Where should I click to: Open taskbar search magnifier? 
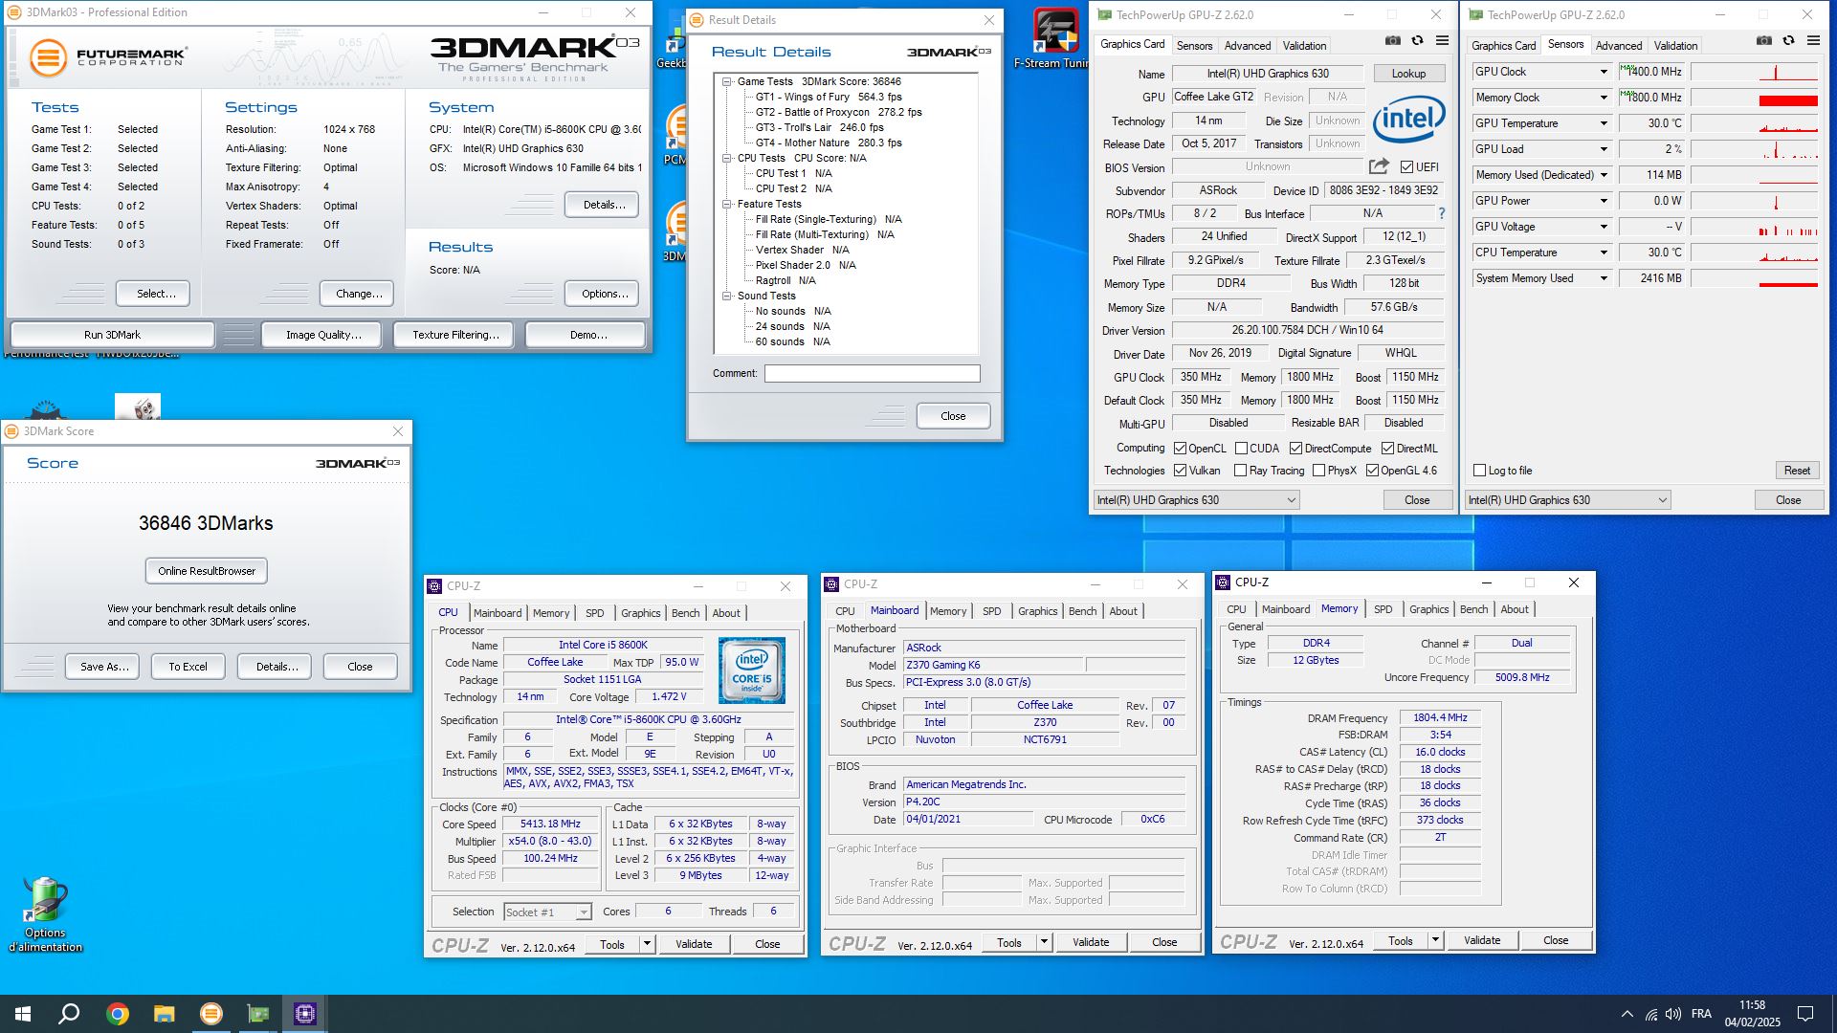[69, 1014]
